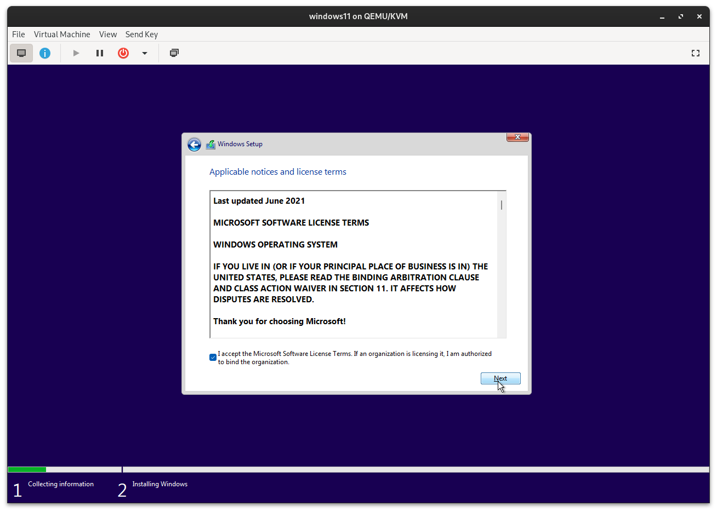The height and width of the screenshot is (512, 717).
Task: Click 'Thank you for choosing Microsoft!' text
Action: (280, 321)
